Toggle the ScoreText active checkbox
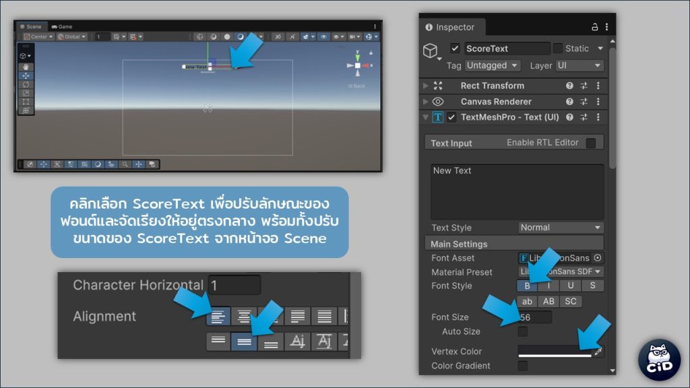Screen dimensions: 690x388 click(x=455, y=48)
